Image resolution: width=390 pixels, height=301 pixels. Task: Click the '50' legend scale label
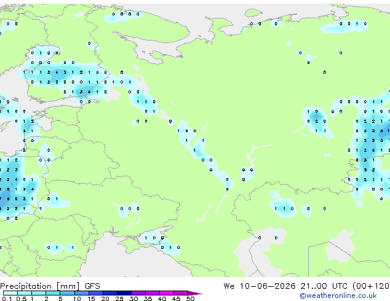(x=190, y=299)
